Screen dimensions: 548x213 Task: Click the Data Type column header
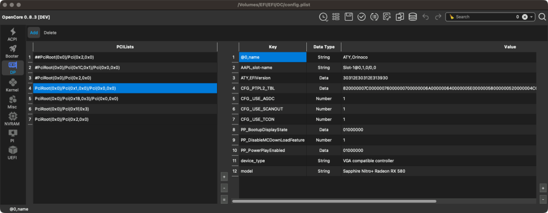tap(324, 46)
